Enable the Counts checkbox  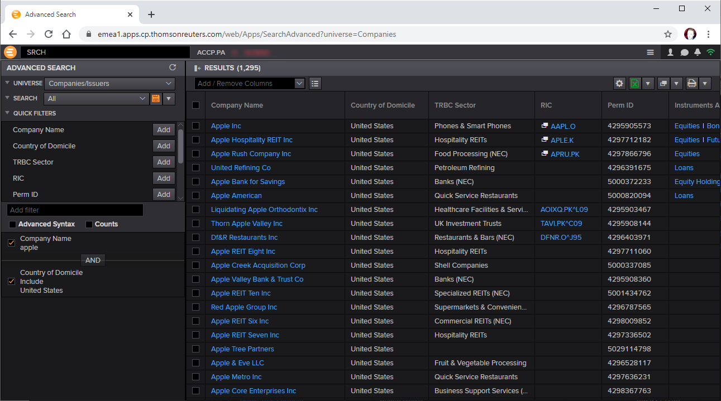89,224
